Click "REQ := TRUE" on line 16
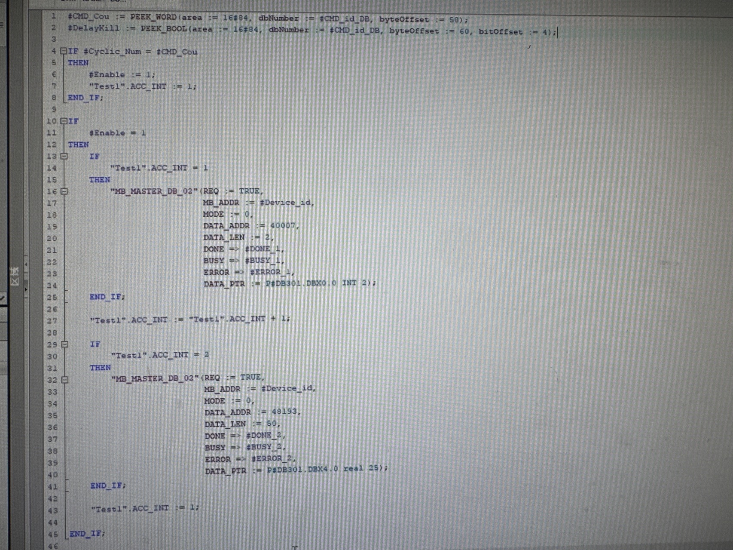This screenshot has height=550, width=733. [x=232, y=191]
